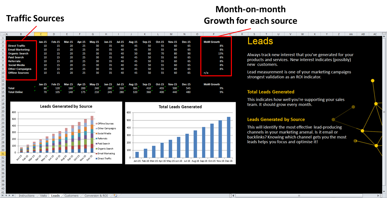Click the next-sheet navigation arrow
The width and height of the screenshot is (387, 198).
tap(10, 196)
